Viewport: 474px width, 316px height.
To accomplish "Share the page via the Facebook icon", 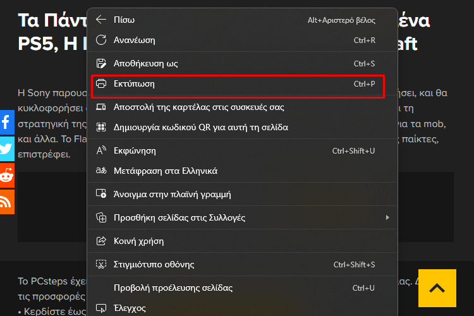I will click(x=7, y=122).
